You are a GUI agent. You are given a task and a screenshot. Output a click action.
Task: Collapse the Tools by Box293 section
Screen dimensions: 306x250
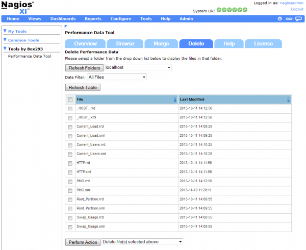(x=6, y=49)
